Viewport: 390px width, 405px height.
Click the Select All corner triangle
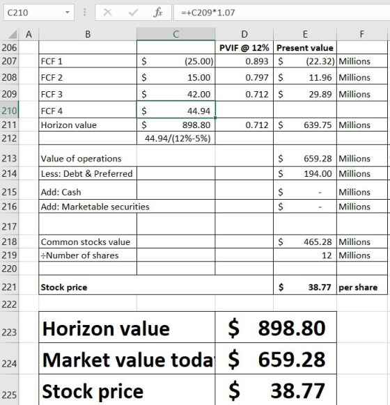pos(12,34)
